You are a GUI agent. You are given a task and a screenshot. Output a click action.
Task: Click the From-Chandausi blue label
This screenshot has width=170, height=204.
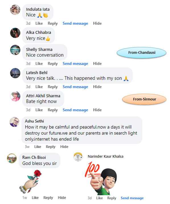pos(142,52)
